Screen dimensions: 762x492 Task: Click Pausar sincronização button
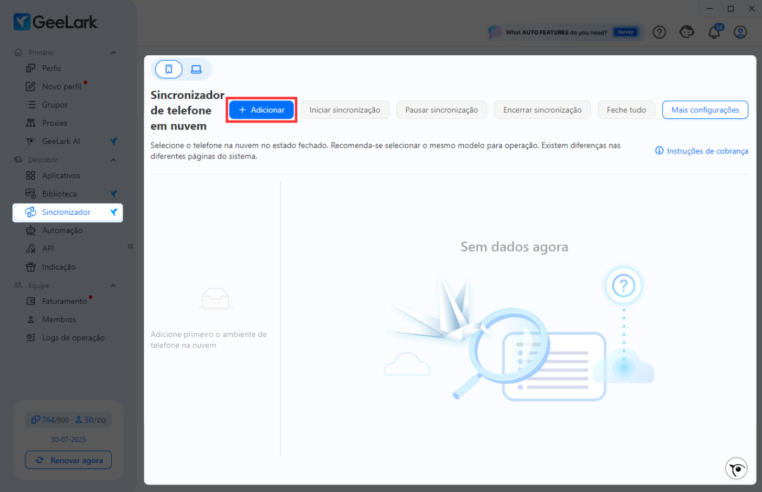(x=441, y=110)
